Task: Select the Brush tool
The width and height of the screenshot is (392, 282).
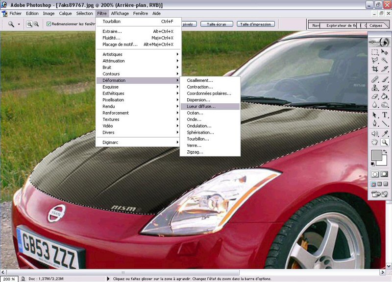Action: 385,79
